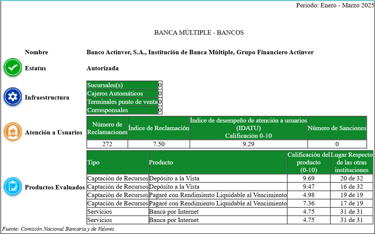Click the 272 reclamaciones value cell
Viewport: 375px width, 234px height.
[x=107, y=144]
